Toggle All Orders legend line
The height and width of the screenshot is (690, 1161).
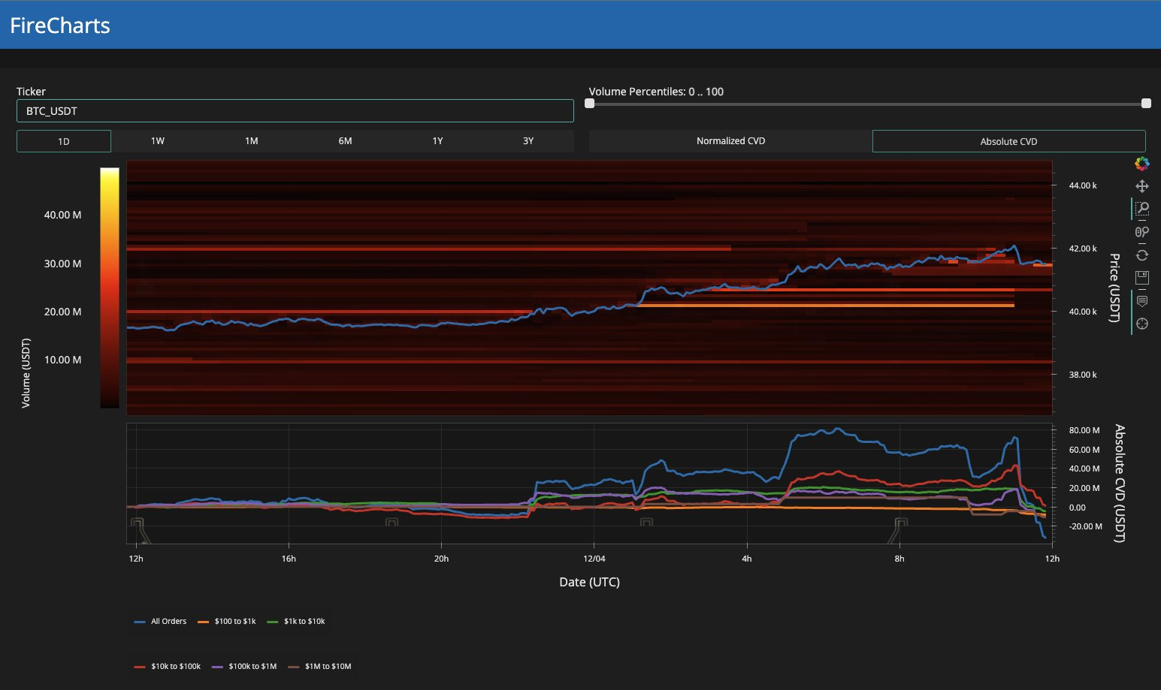161,622
